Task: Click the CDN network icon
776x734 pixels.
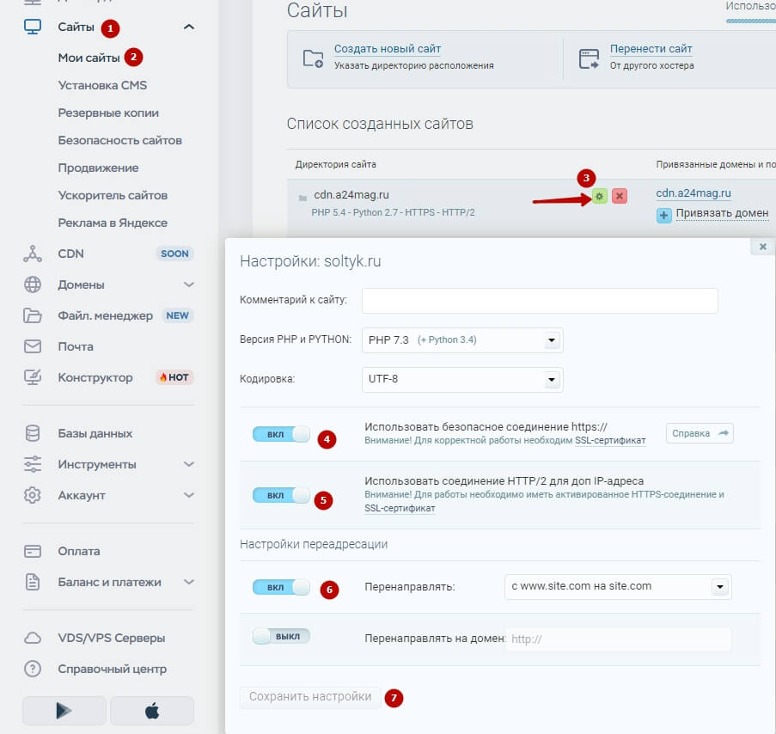Action: (33, 254)
